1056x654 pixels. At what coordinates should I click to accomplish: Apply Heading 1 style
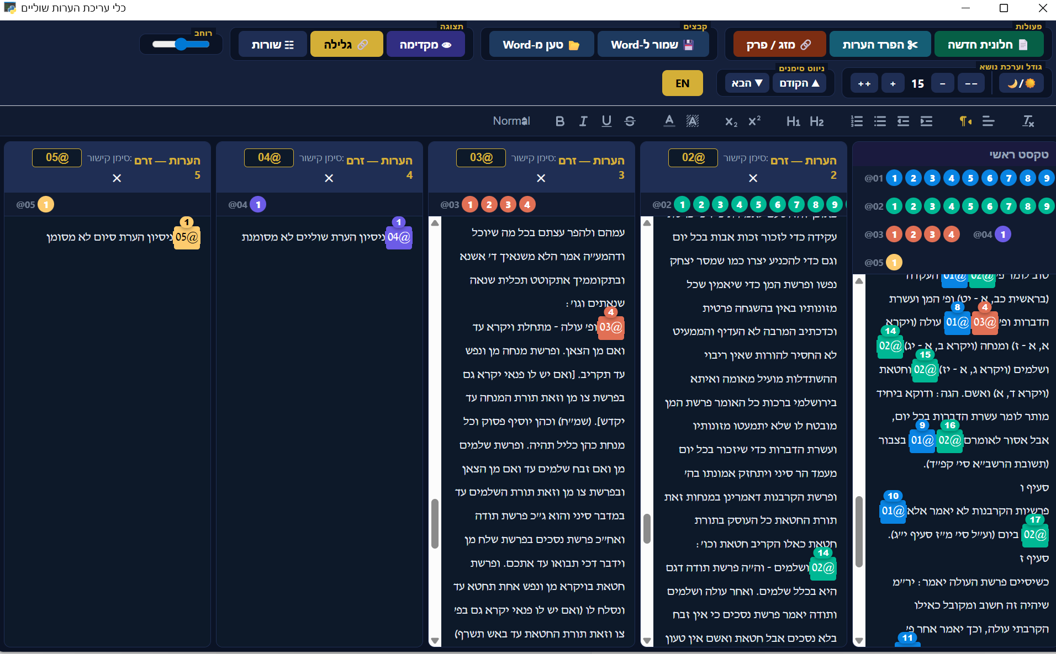pos(793,121)
